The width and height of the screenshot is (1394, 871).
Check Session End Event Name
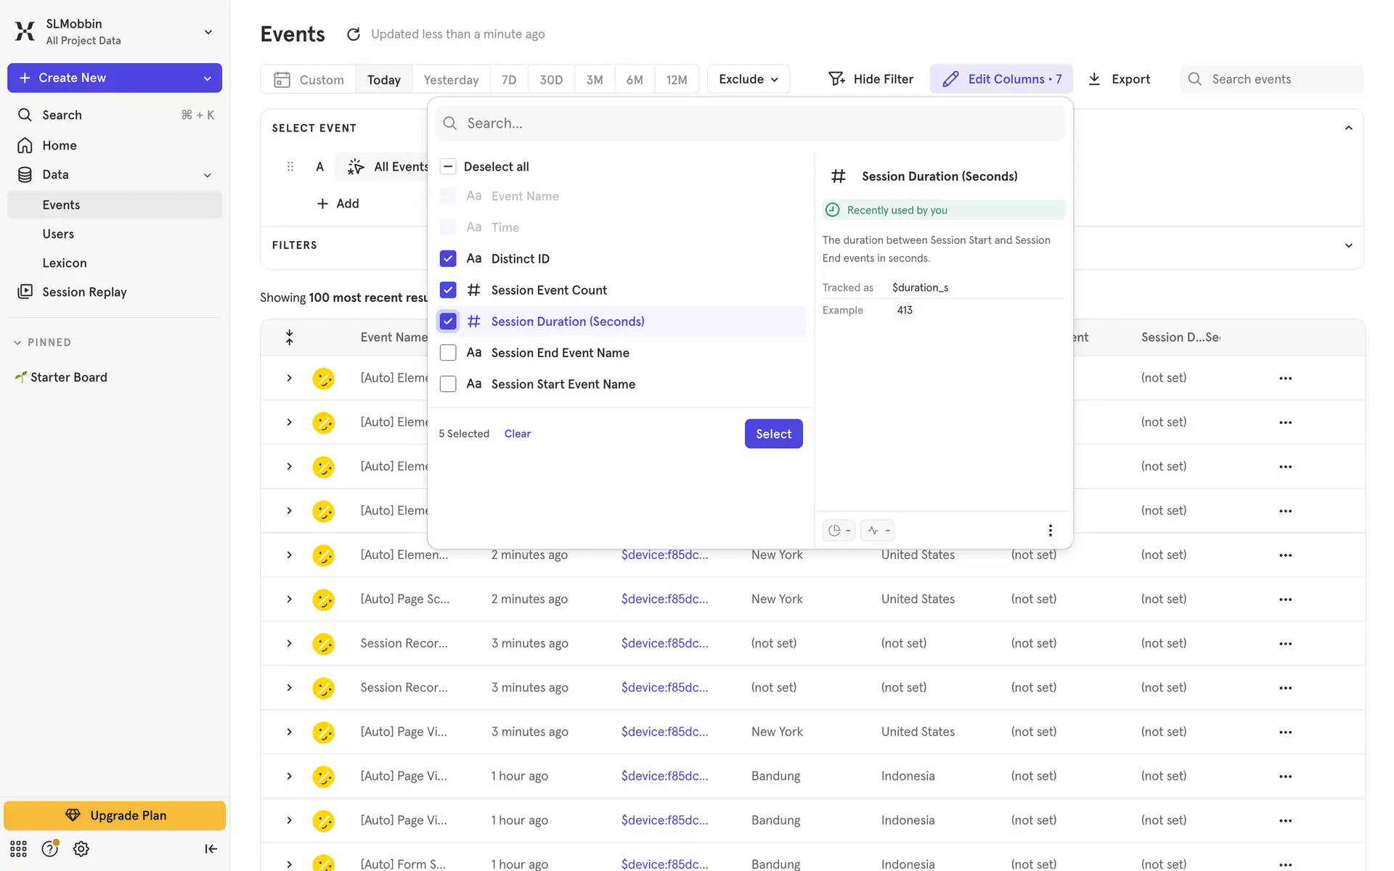click(448, 353)
